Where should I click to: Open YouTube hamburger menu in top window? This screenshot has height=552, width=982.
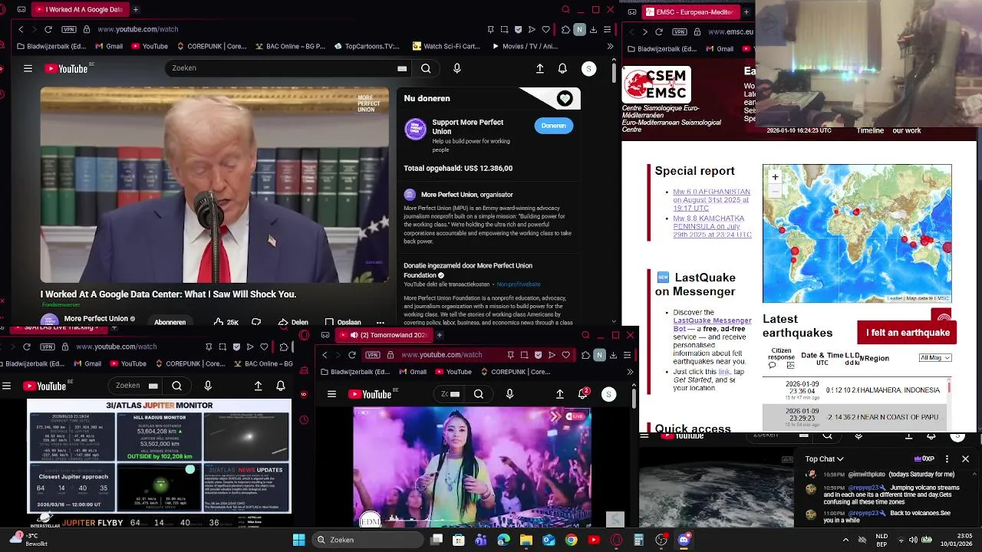click(28, 68)
